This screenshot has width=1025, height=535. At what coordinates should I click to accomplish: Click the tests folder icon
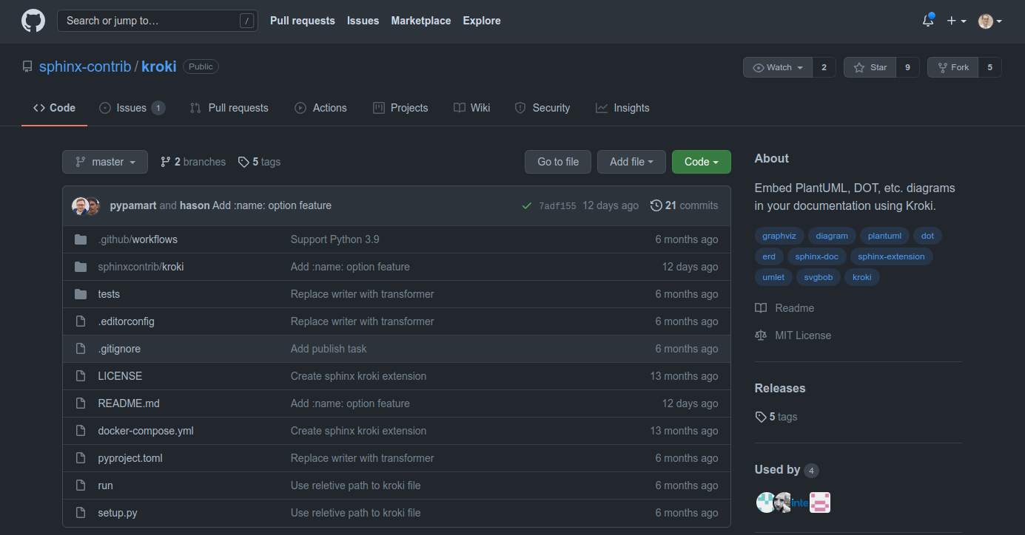point(81,294)
